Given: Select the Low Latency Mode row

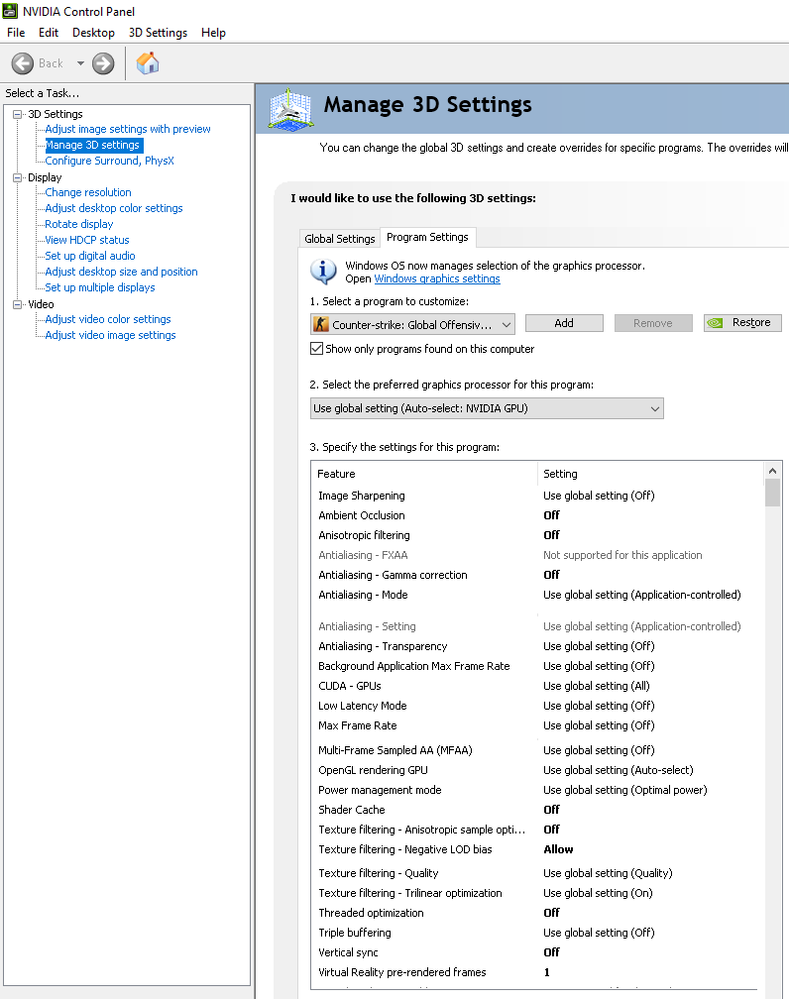Looking at the screenshot, I should 538,706.
